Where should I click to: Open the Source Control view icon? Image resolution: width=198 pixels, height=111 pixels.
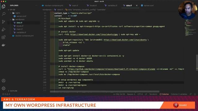[x=3, y=22]
